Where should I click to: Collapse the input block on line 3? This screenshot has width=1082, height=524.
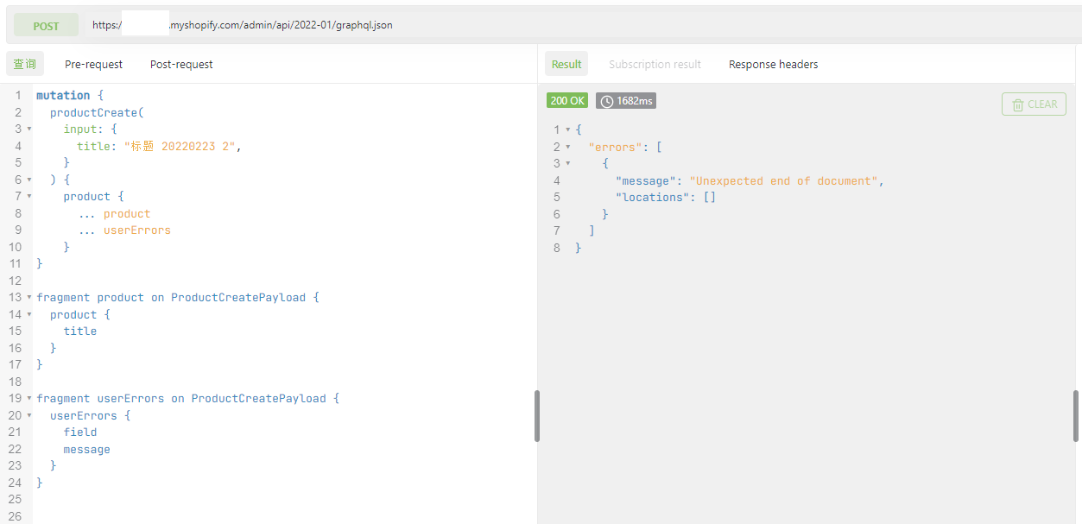29,129
